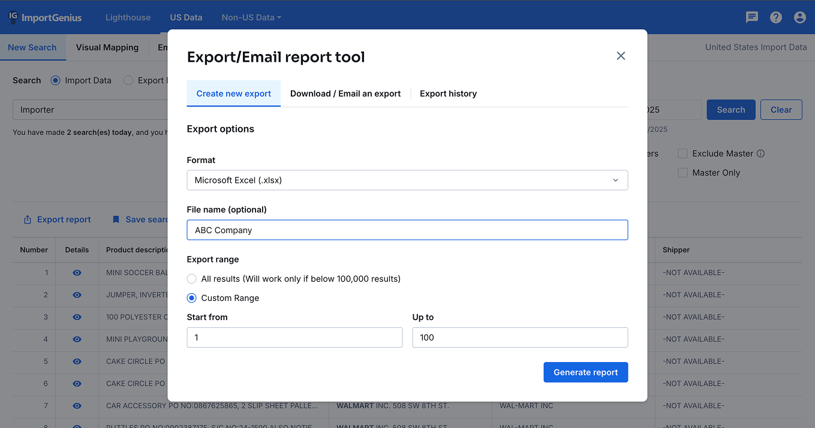815x428 pixels.
Task: Click the Save search bookmark icon
Action: pos(115,219)
